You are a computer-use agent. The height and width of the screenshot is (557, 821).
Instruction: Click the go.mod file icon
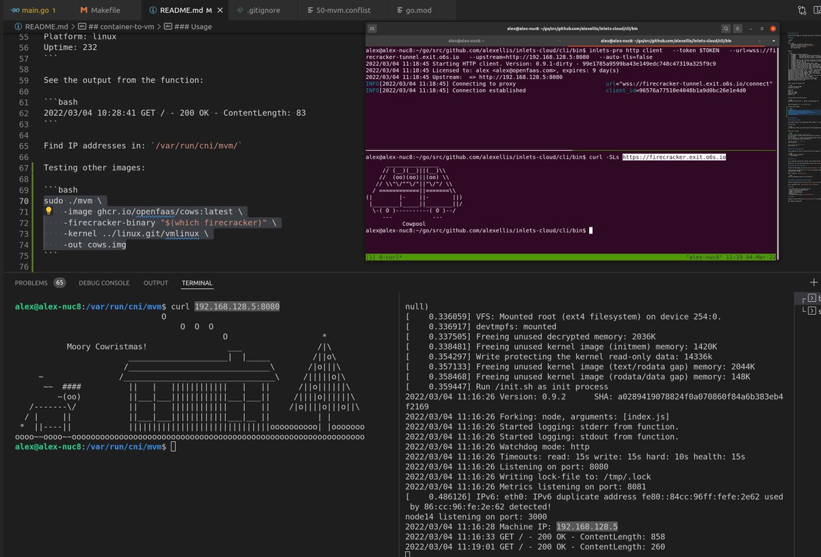click(400, 11)
